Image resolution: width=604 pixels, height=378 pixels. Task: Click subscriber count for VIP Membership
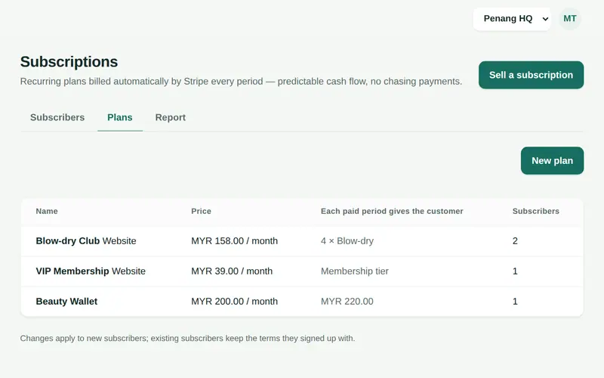515,271
